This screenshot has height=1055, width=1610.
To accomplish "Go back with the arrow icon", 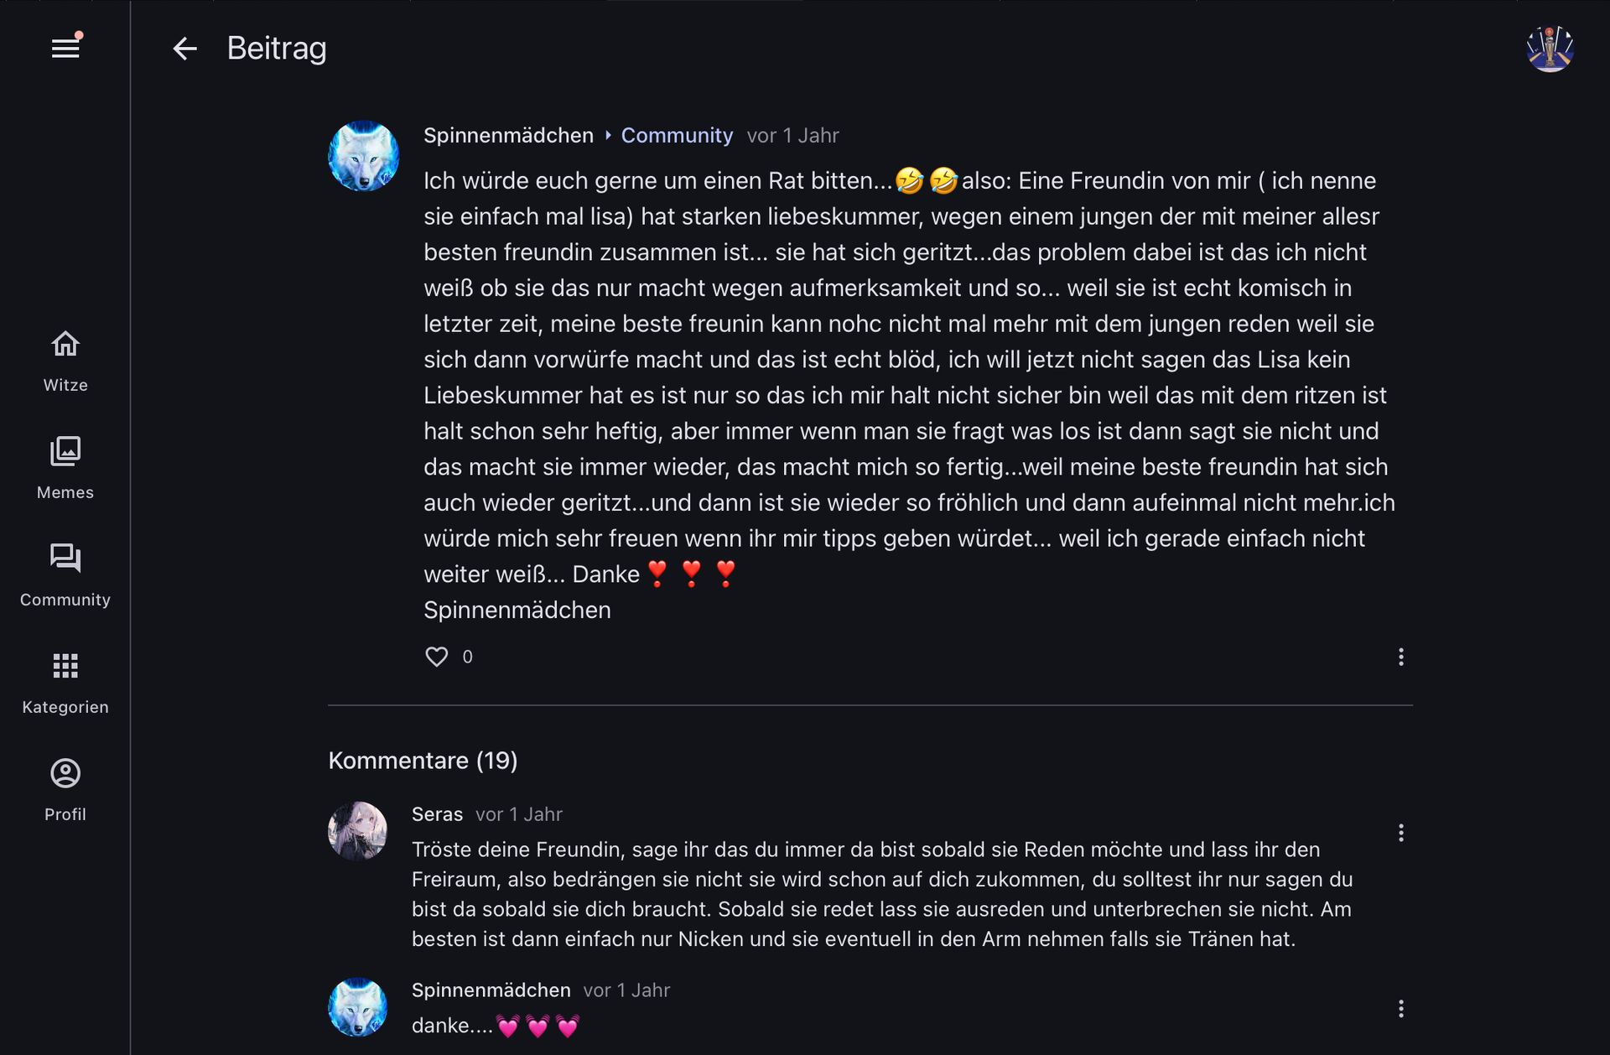I will [x=184, y=49].
